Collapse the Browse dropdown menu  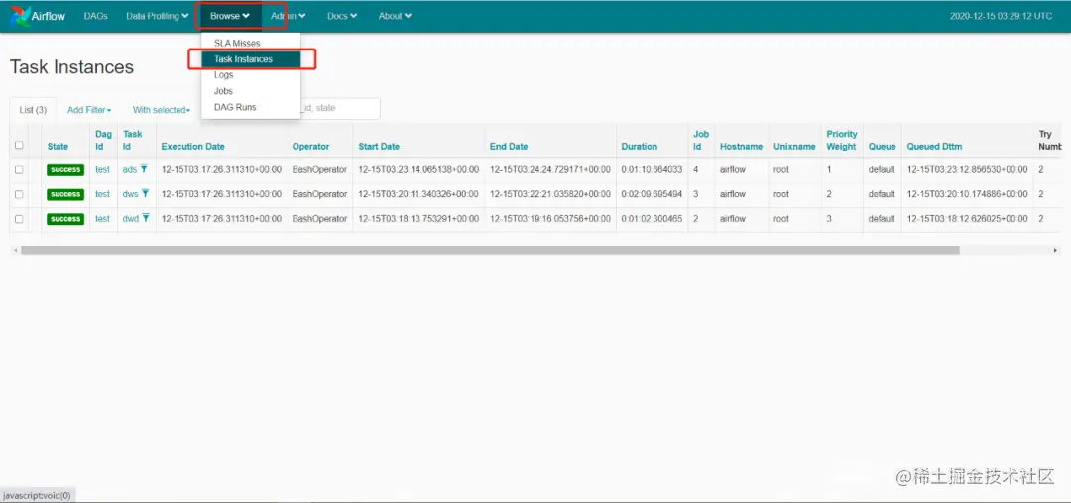229,16
